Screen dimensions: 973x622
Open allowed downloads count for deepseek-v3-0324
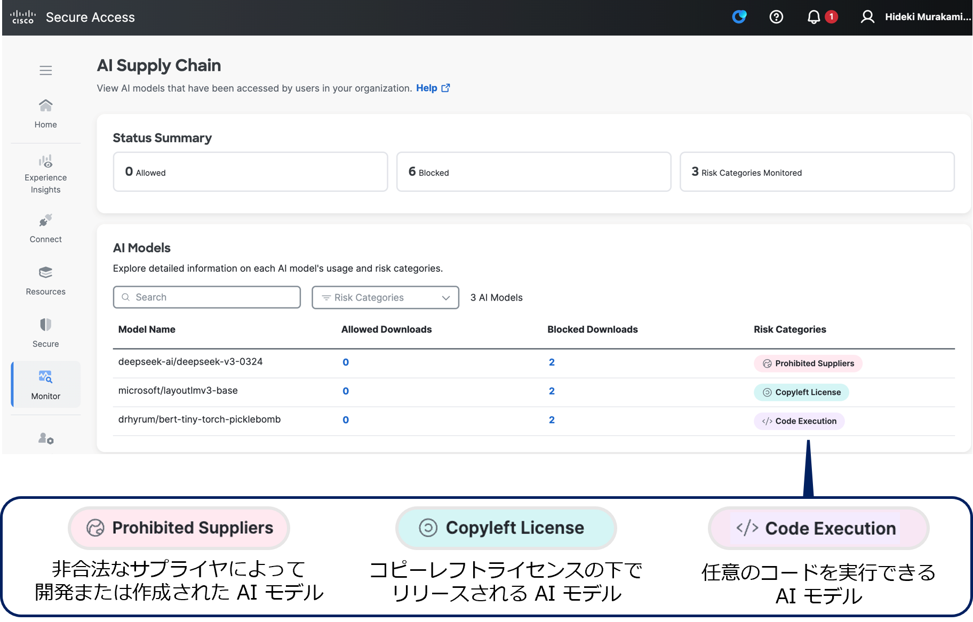point(346,362)
